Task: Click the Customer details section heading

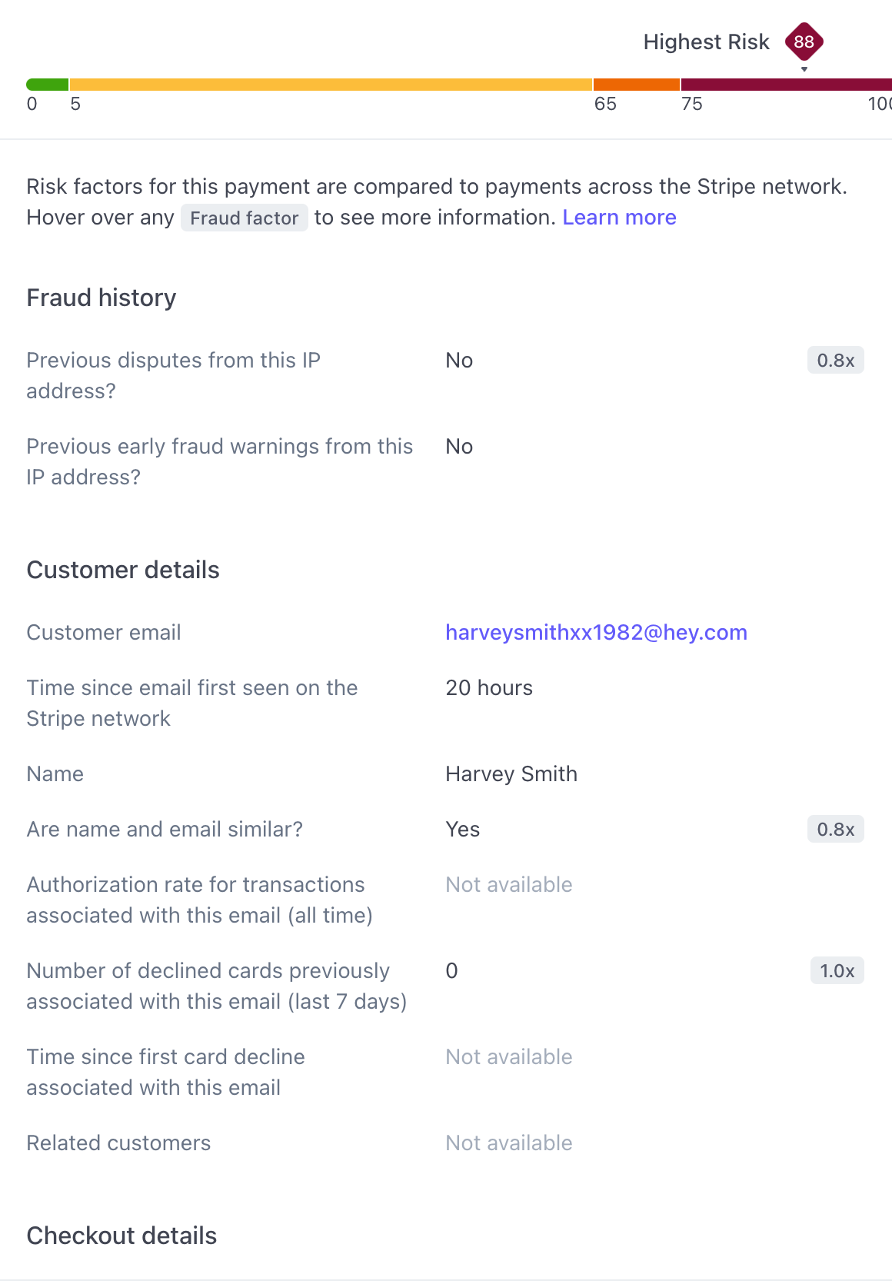Action: pos(123,570)
